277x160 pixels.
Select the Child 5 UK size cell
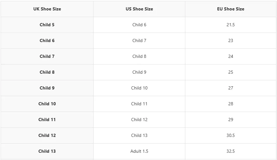point(47,25)
